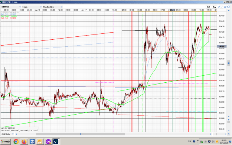Viewport: 232px width, 145px height.
Task: Click the network monitor tray icon
Action: coord(209,142)
